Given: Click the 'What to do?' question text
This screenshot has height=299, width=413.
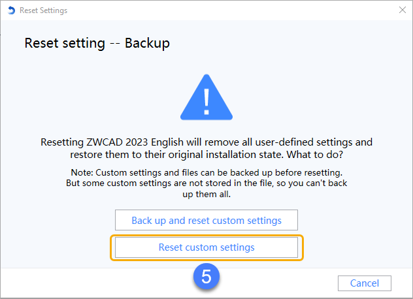Looking at the screenshot, I should coord(315,155).
